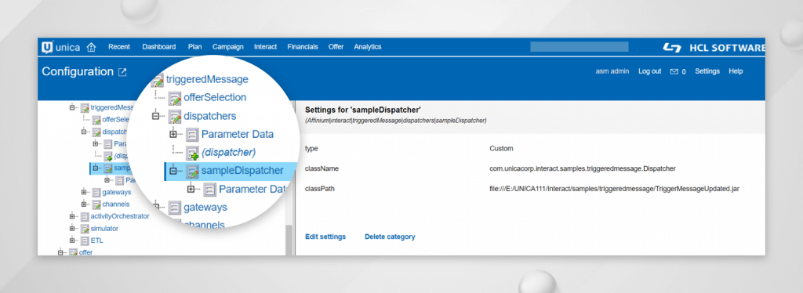This screenshot has width=803, height=293.
Task: Click the Unica logo icon
Action: click(48, 48)
